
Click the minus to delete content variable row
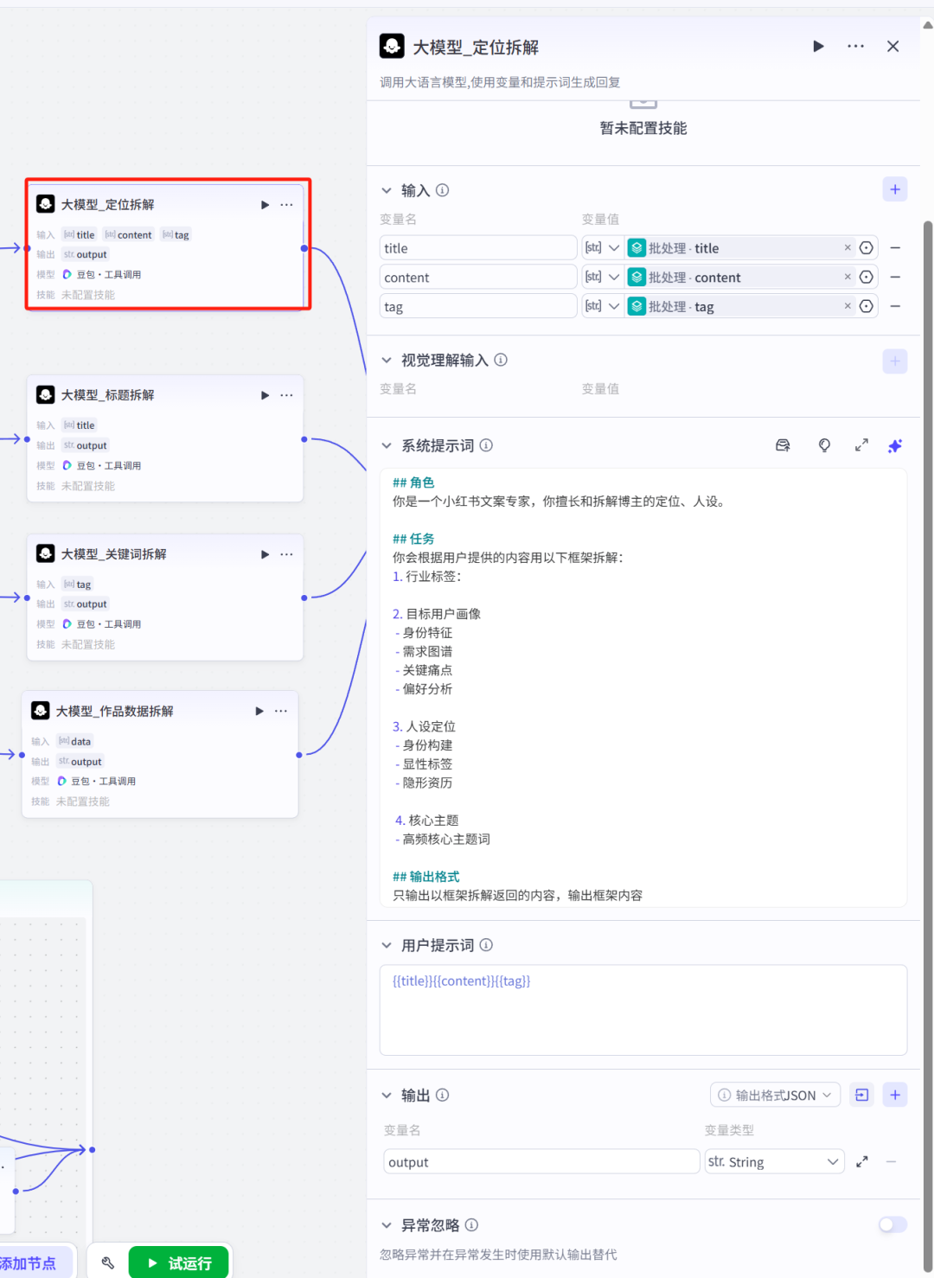(x=895, y=277)
